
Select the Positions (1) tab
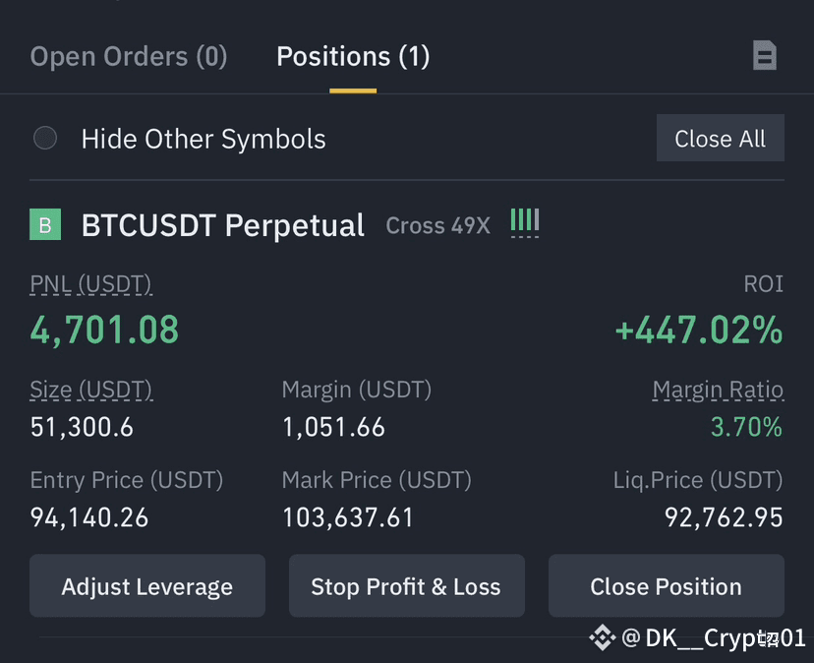click(x=353, y=56)
